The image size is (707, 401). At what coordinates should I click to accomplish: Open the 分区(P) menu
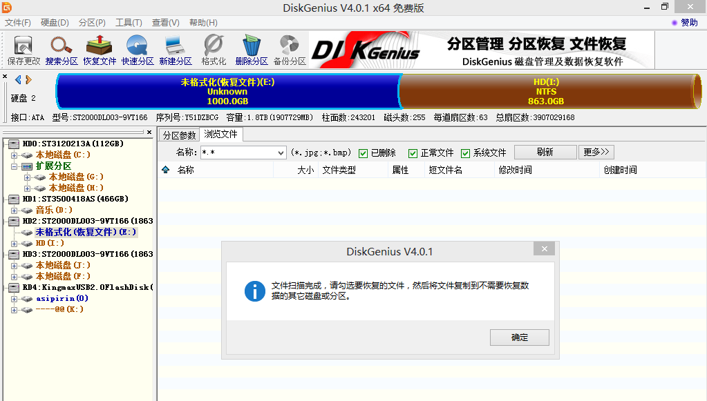tap(92, 23)
